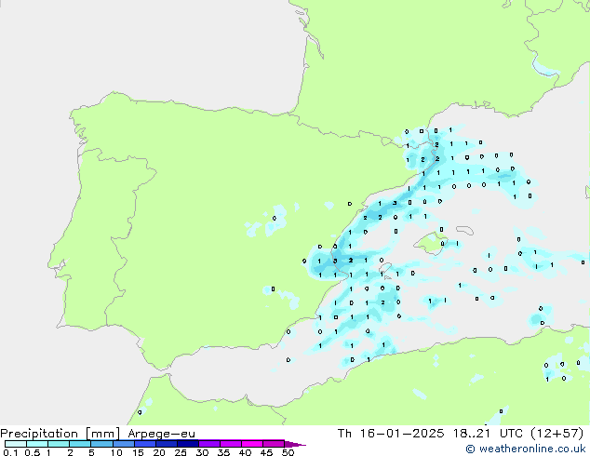Click the "Precipitation [mm]" title text
This screenshot has width=590, height=456.
(60, 434)
